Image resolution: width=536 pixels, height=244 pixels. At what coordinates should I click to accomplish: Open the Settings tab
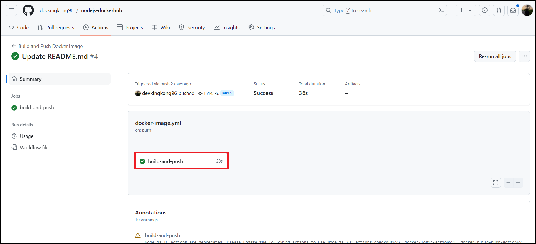tap(261, 28)
